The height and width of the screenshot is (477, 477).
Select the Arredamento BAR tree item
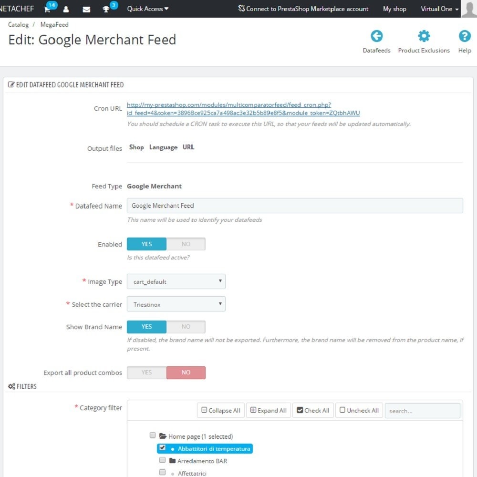pos(202,461)
